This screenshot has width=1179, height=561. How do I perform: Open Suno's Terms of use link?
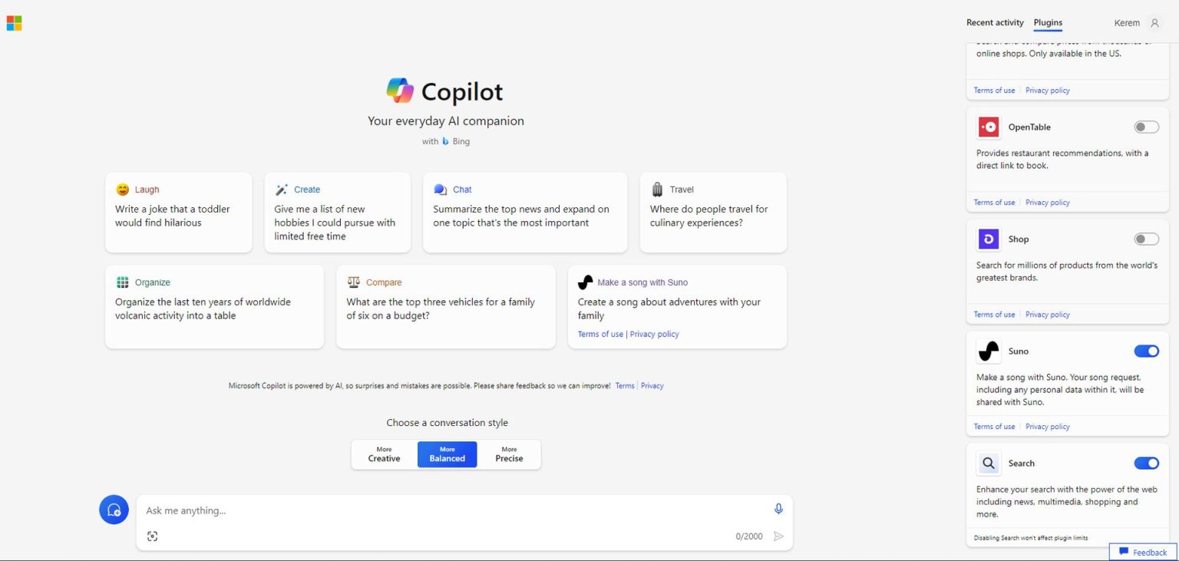994,426
